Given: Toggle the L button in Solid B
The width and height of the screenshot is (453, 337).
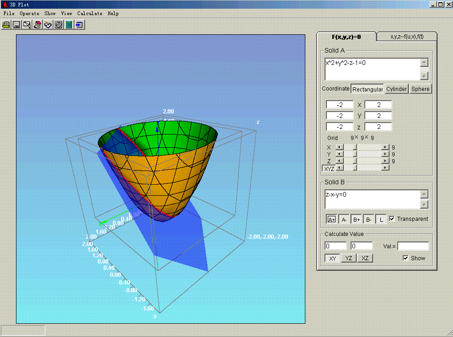Looking at the screenshot, I should (381, 219).
